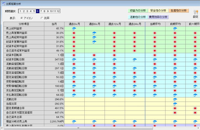This screenshot has height=130, width=200.
Task: Click the 費用効率の分析 button
Action: pos(158,17)
